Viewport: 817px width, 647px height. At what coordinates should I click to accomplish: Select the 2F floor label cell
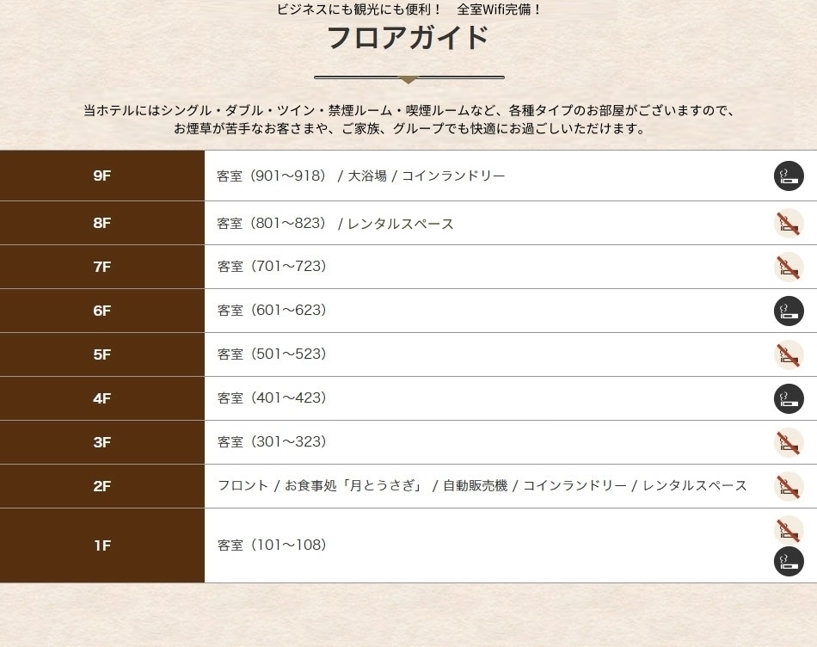click(102, 486)
